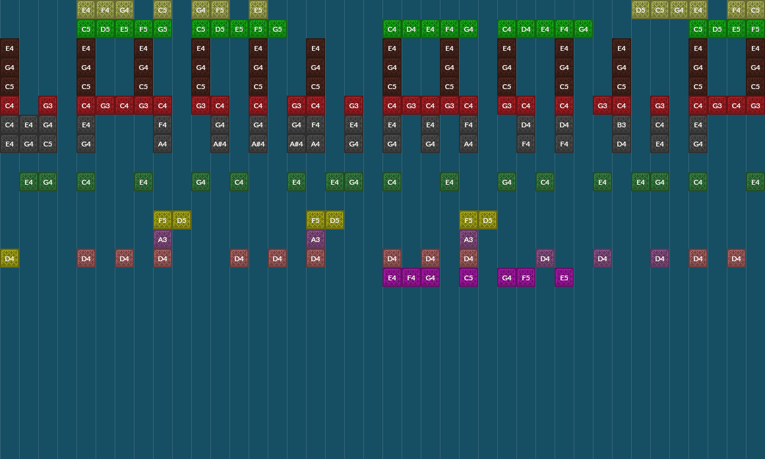Select the first yellow F5 and D5 pair's F5 note
The image size is (765, 459).
click(x=162, y=220)
